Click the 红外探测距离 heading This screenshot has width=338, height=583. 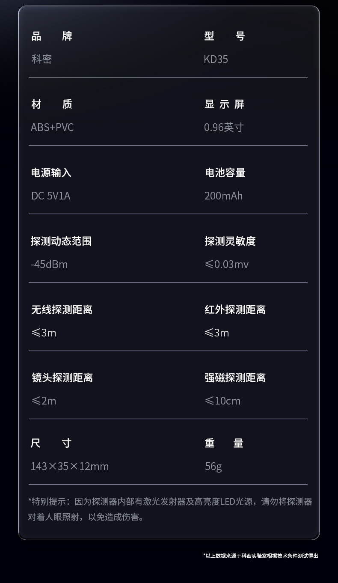[x=235, y=309]
